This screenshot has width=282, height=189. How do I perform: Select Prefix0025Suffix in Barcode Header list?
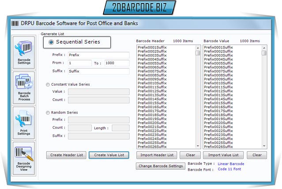pyautogui.click(x=152, y=143)
